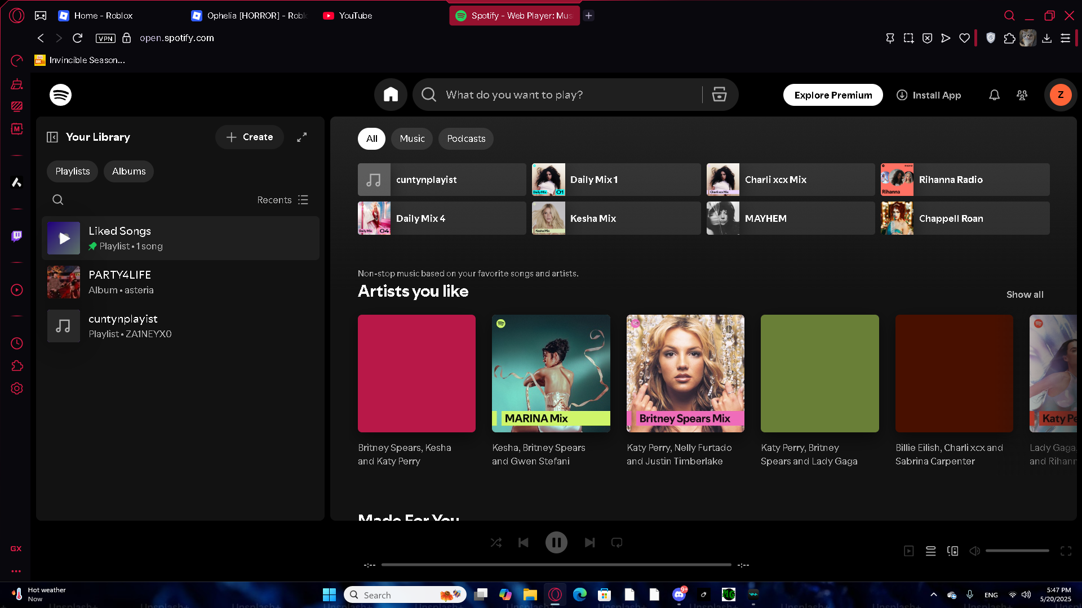This screenshot has width=1082, height=608.
Task: Open the Now Playing view icon
Action: (x=908, y=551)
